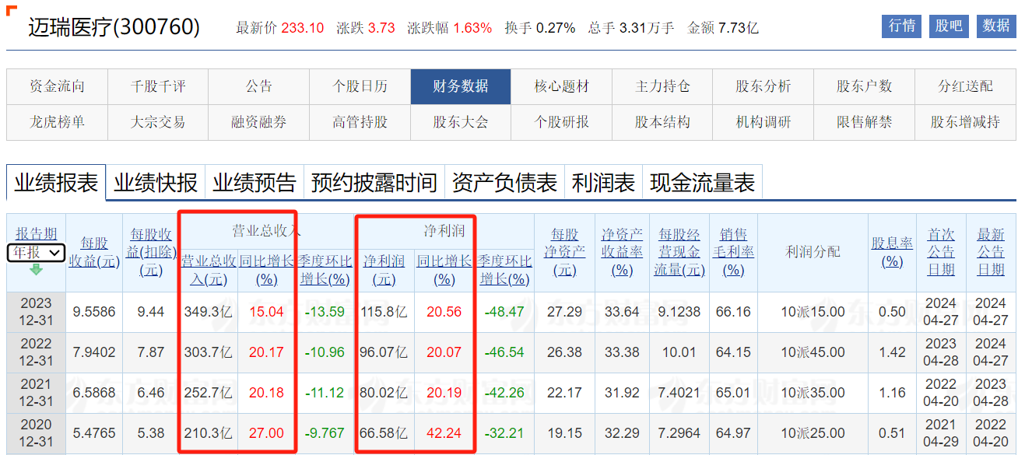
Task: Click the 9.5586 earnings per share value
Action: pyautogui.click(x=94, y=312)
